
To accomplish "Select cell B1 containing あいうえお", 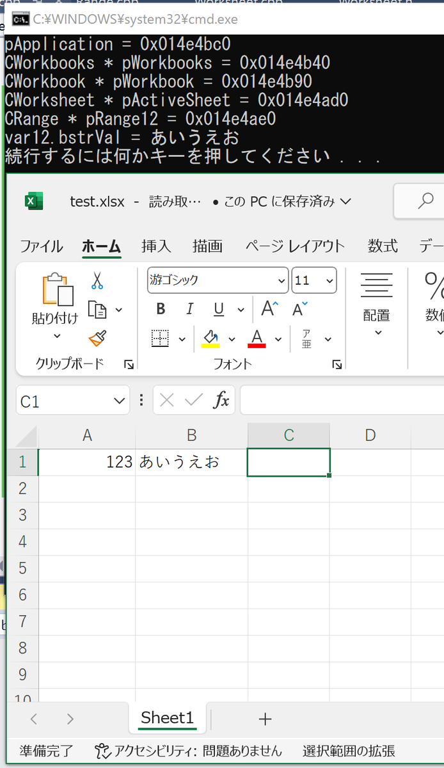I will [191, 462].
